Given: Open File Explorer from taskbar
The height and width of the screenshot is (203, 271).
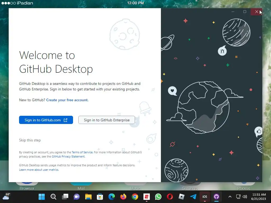Looking at the screenshot, I should click(x=88, y=197).
